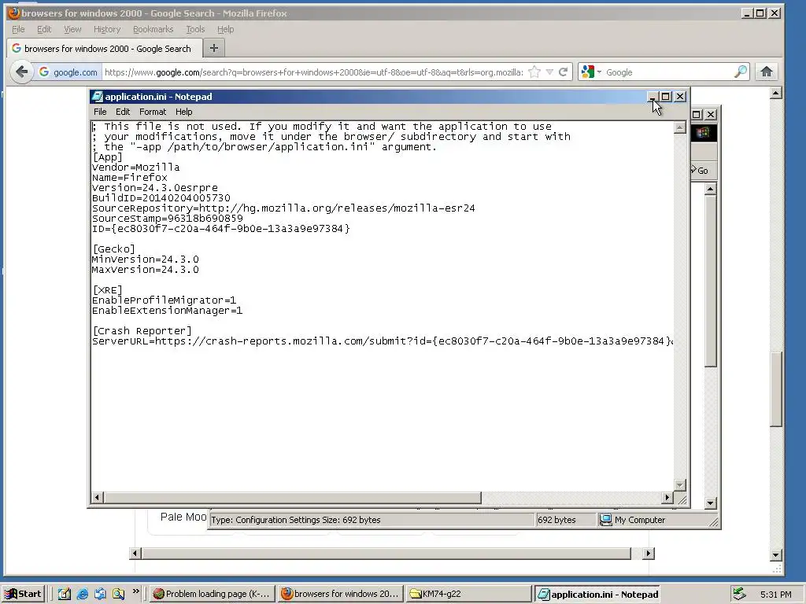The height and width of the screenshot is (604, 806).
Task: Click Explorer window vertical scrollbar thumb
Action: click(x=711, y=281)
